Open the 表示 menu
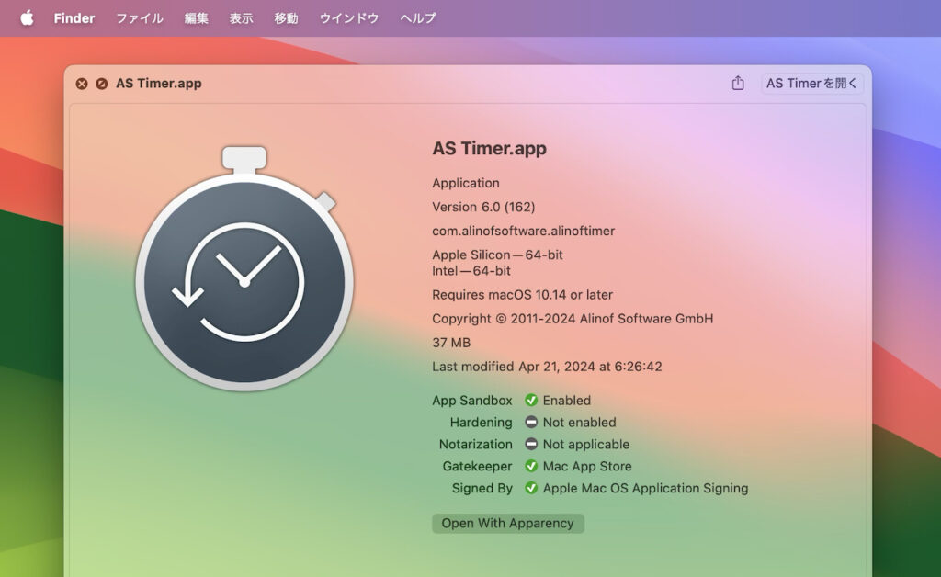Image resolution: width=941 pixels, height=577 pixels. coord(241,17)
